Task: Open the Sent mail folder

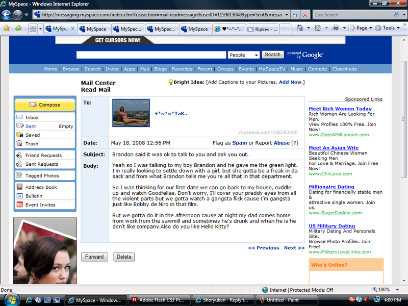Action: (31, 126)
